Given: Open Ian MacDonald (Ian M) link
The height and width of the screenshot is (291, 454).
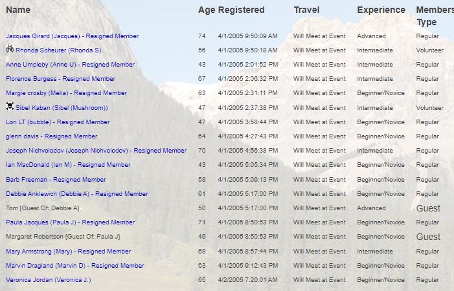Looking at the screenshot, I should [68, 165].
